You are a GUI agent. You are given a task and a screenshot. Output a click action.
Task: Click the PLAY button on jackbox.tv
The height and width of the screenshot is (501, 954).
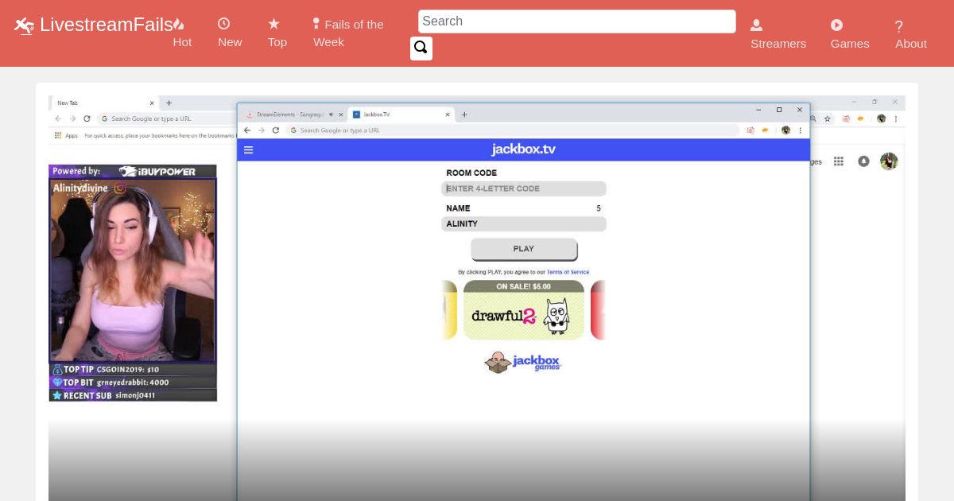[x=524, y=249]
